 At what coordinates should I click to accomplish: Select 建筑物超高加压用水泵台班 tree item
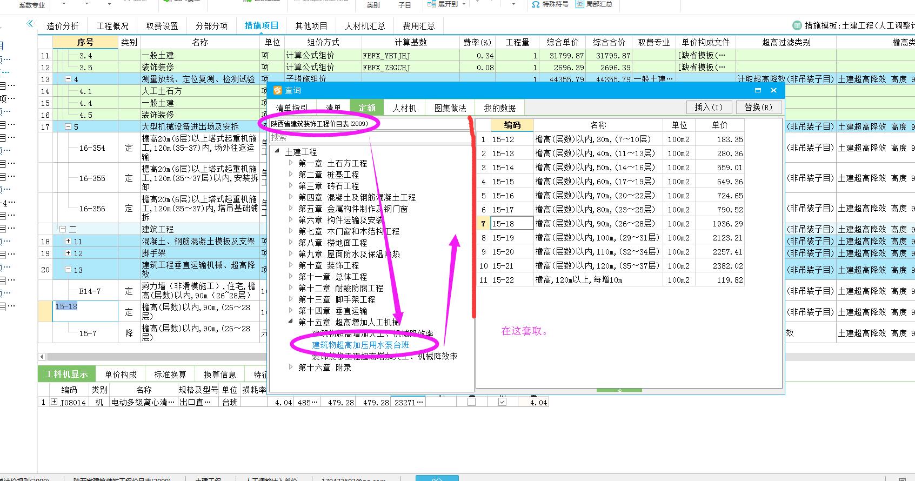(x=360, y=344)
